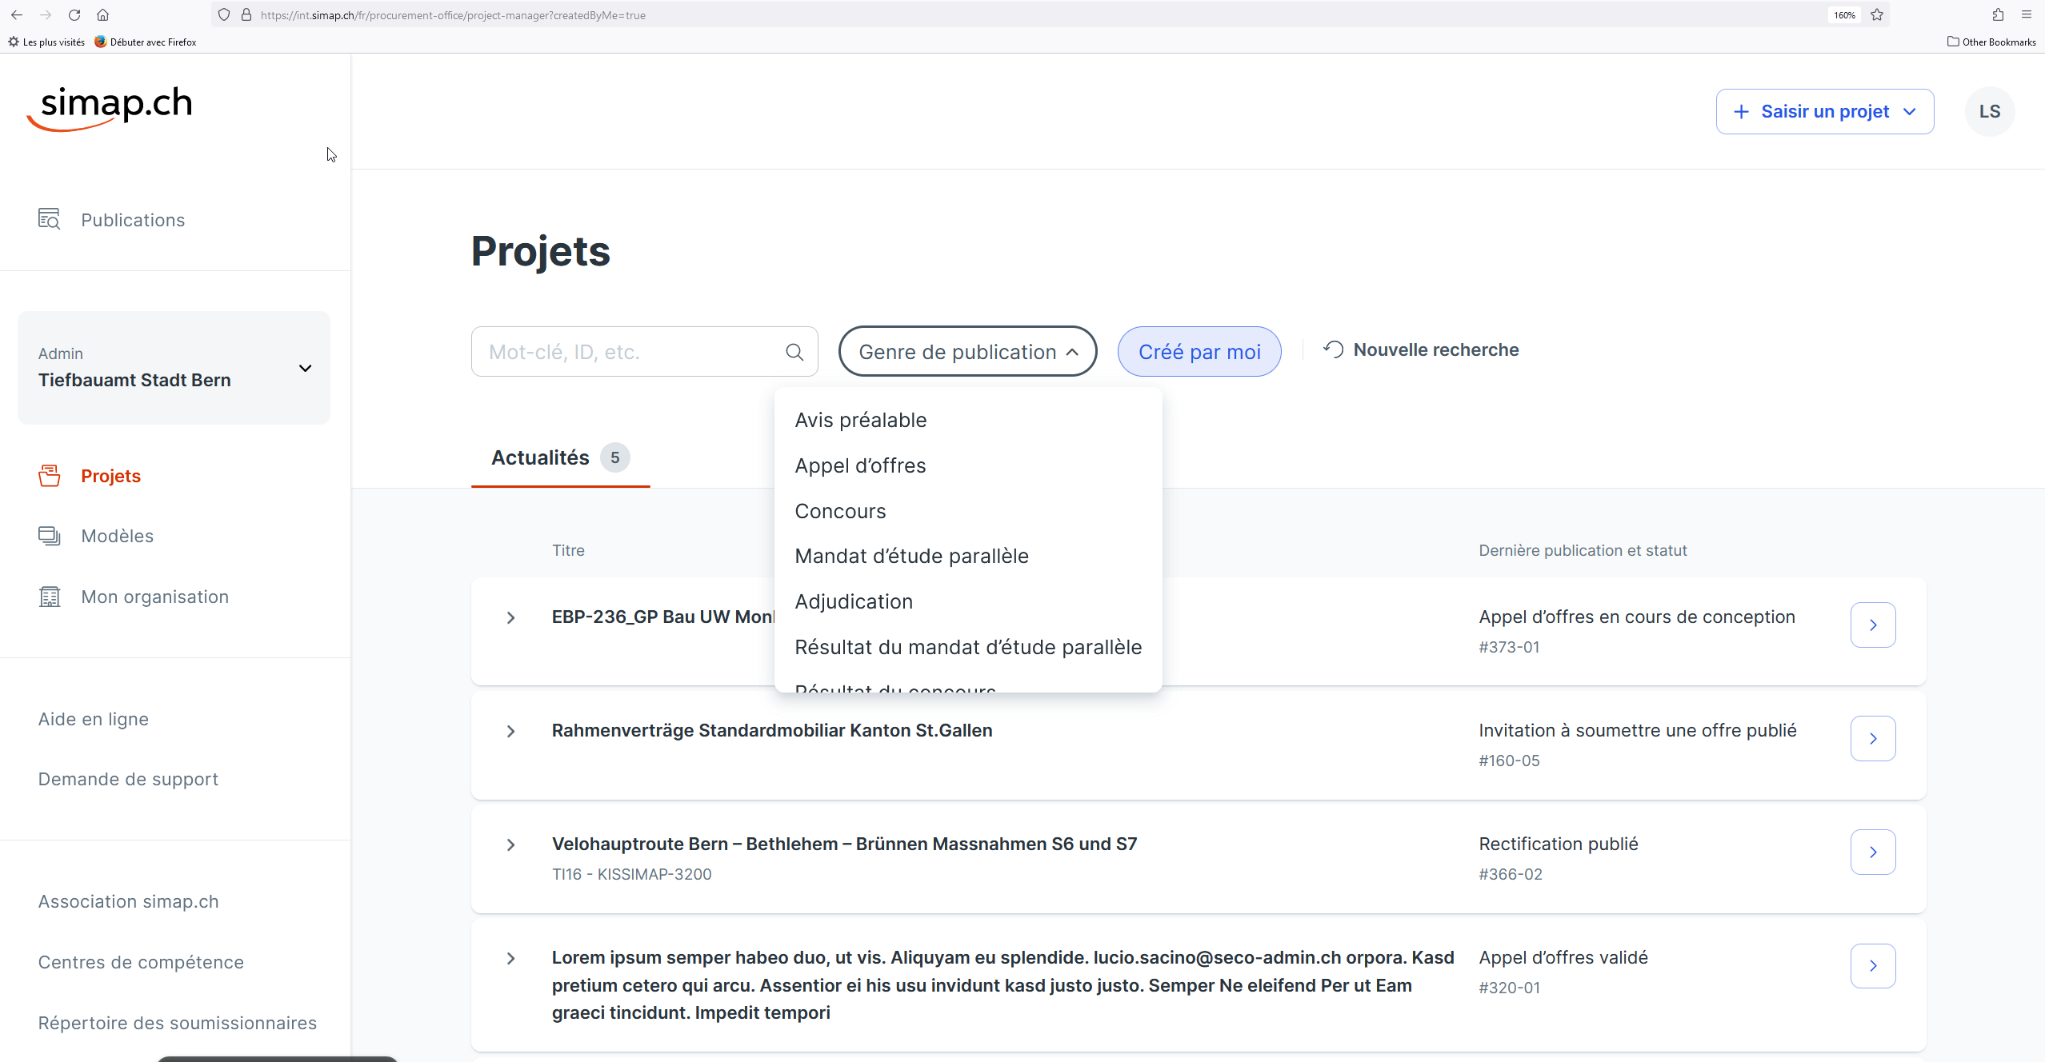
Task: Expand the Tiefbauamt Stadt Bern organisation selector
Action: (x=304, y=368)
